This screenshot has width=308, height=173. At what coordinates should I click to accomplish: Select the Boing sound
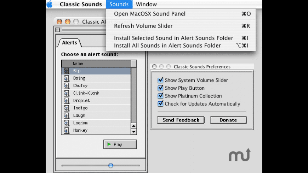96,78
